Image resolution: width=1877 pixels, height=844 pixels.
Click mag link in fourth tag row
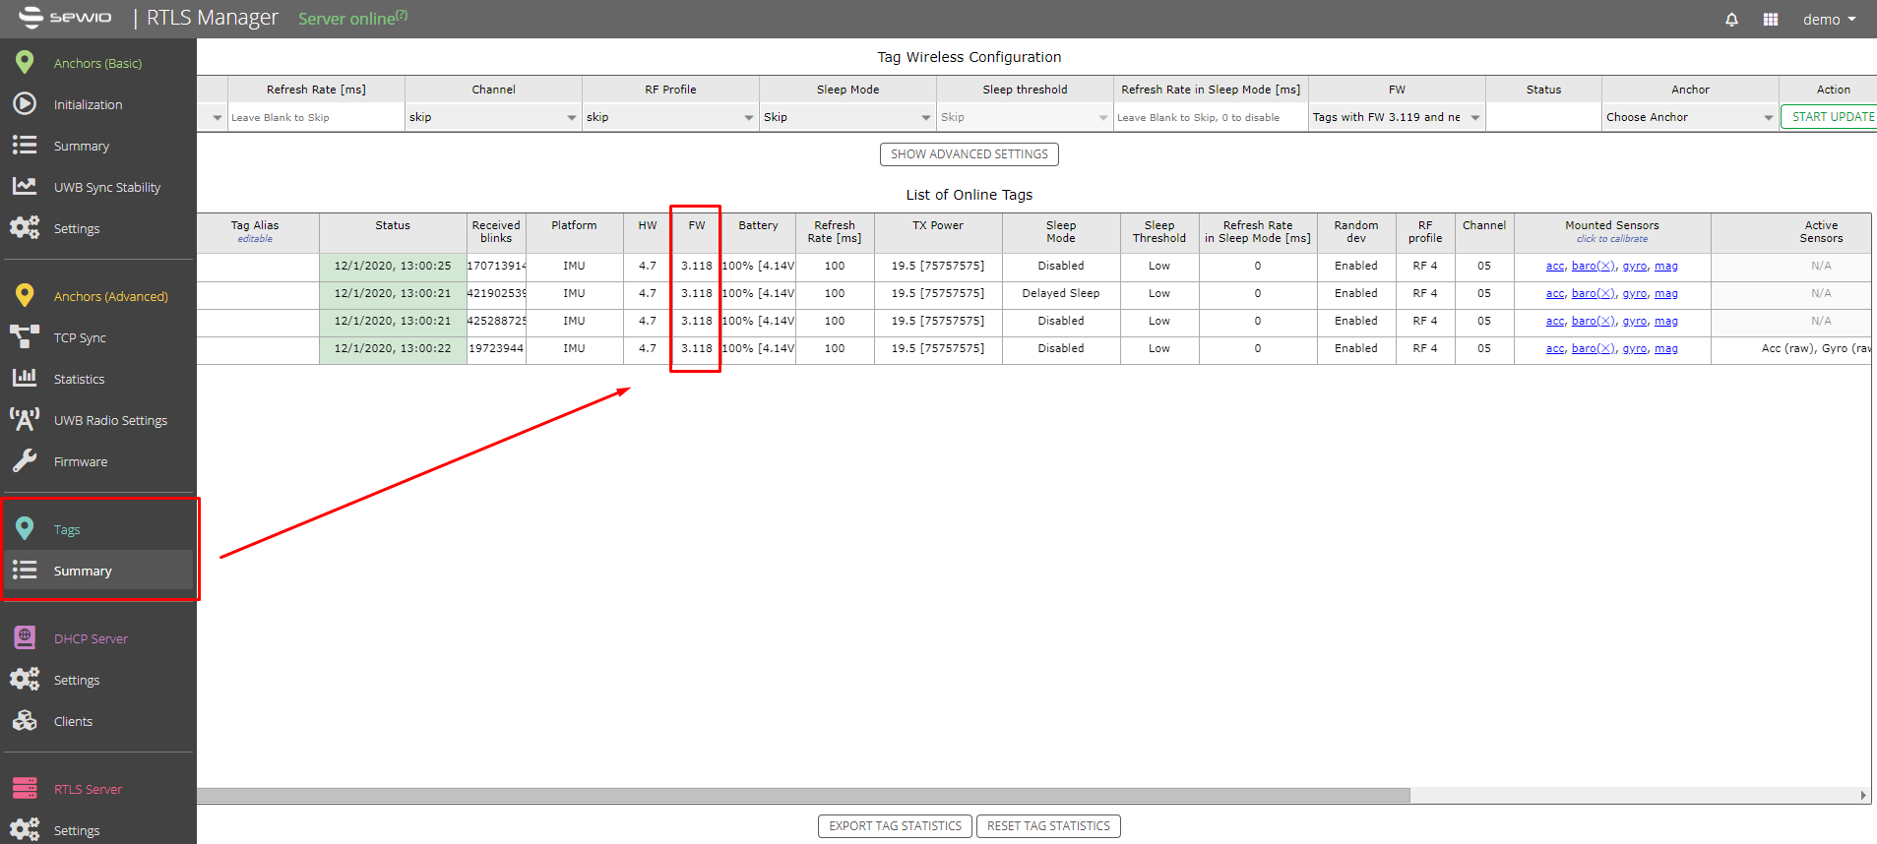pos(1665,348)
